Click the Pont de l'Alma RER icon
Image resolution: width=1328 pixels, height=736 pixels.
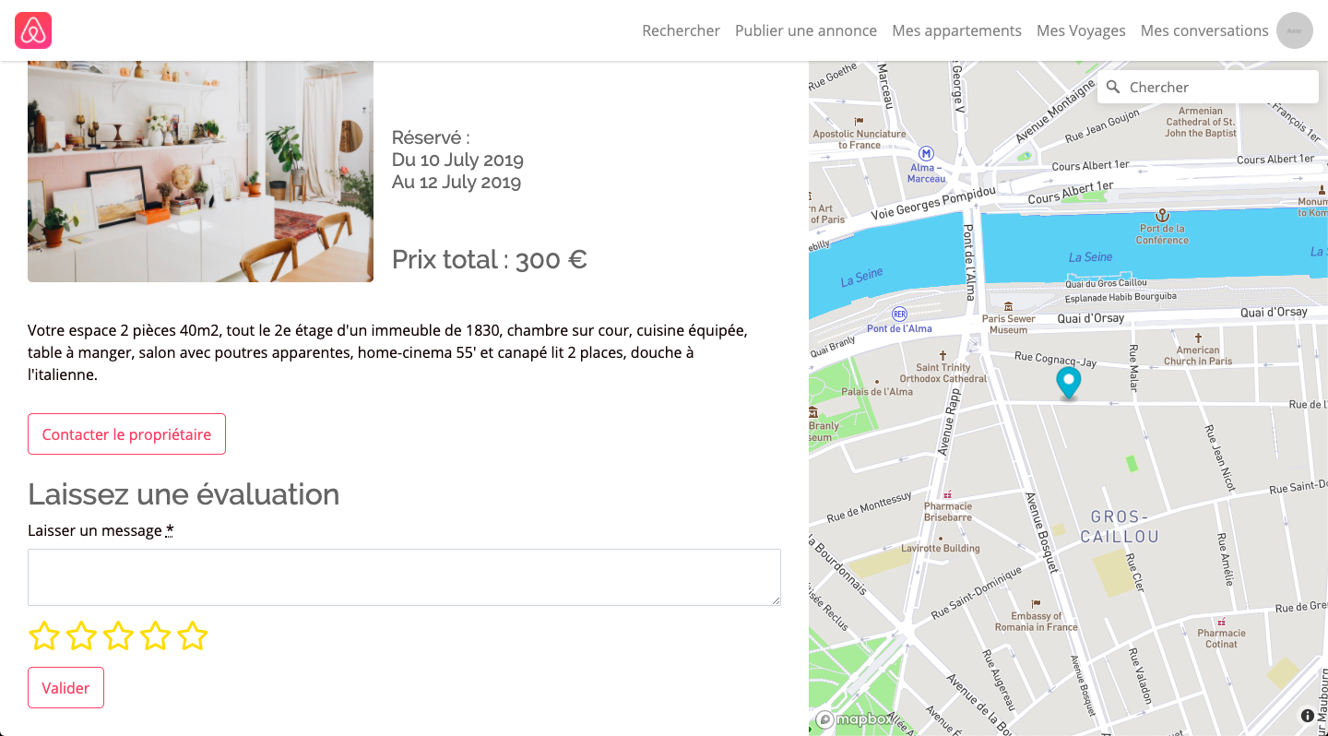click(x=899, y=315)
